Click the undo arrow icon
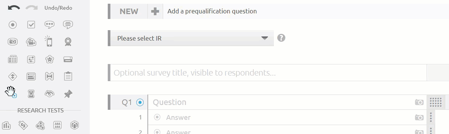The width and height of the screenshot is (449, 134). pyautogui.click(x=14, y=8)
